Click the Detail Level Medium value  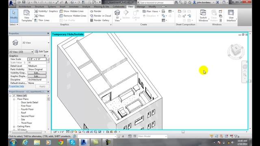click(x=37, y=66)
